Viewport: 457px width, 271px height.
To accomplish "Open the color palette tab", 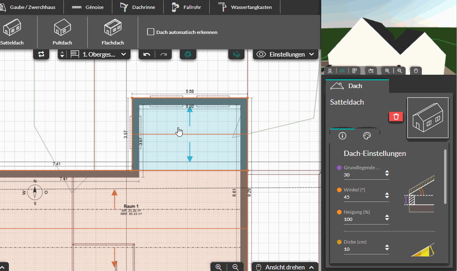I will coord(367,136).
